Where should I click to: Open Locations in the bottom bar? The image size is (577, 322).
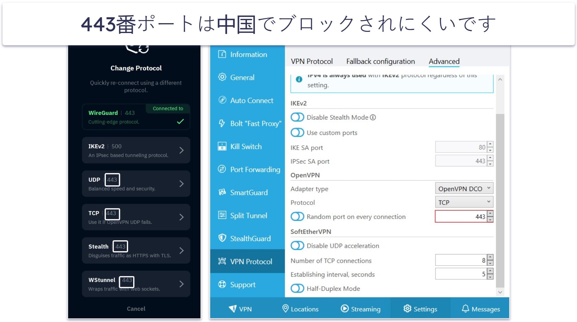(x=300, y=309)
